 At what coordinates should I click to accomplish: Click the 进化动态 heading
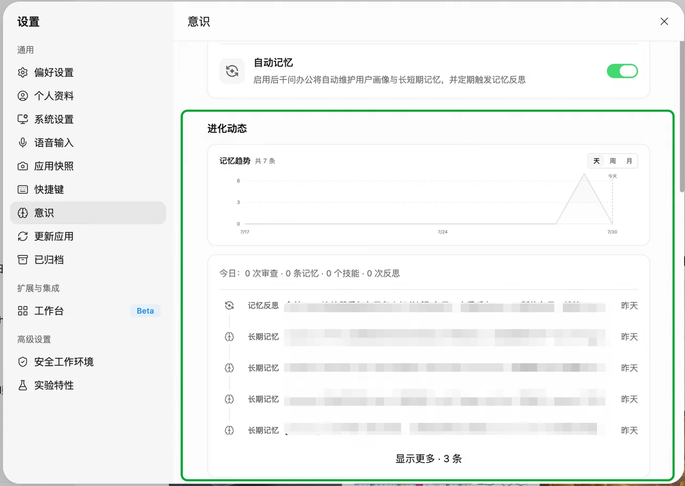click(227, 129)
